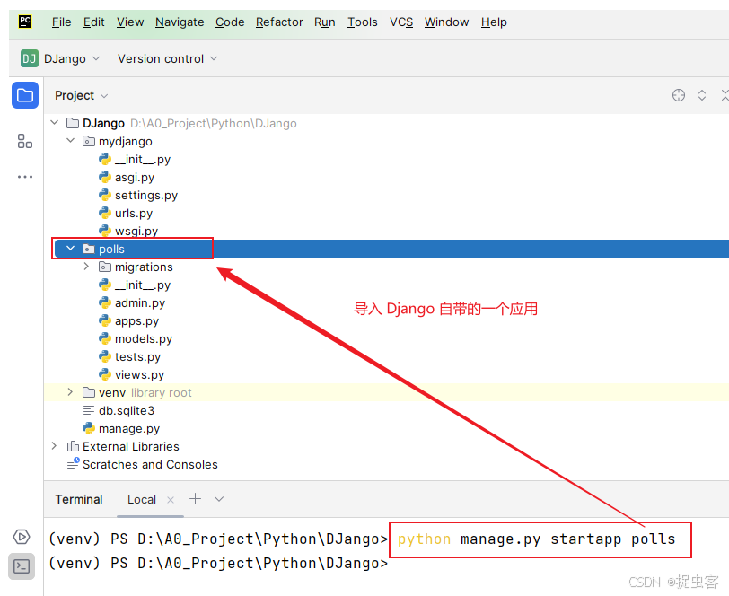Collapse the DJango root folder
Screen dimensions: 729x596
pyautogui.click(x=55, y=123)
